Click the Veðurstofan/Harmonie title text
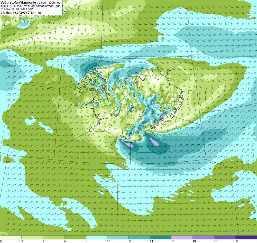The image size is (257, 243). click(x=18, y=3)
